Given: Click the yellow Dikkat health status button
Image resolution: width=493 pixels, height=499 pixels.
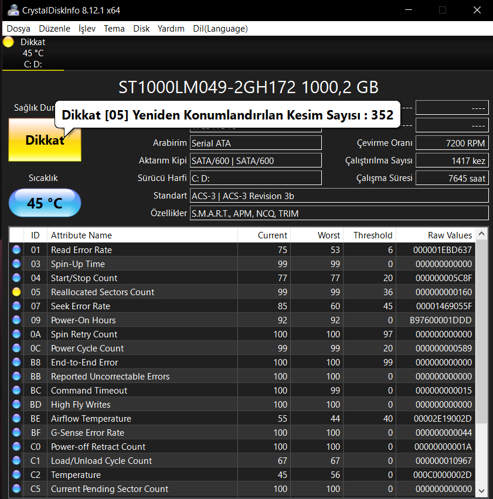Looking at the screenshot, I should (x=45, y=140).
